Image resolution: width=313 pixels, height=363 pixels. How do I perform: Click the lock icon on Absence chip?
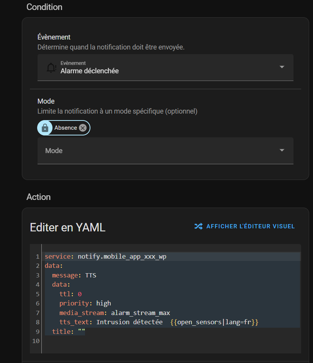pos(45,128)
